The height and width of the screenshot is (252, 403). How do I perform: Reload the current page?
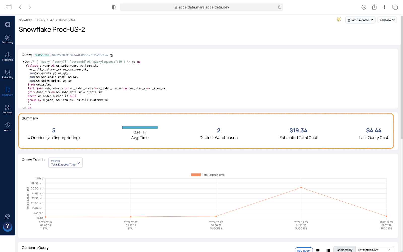(x=279, y=7)
